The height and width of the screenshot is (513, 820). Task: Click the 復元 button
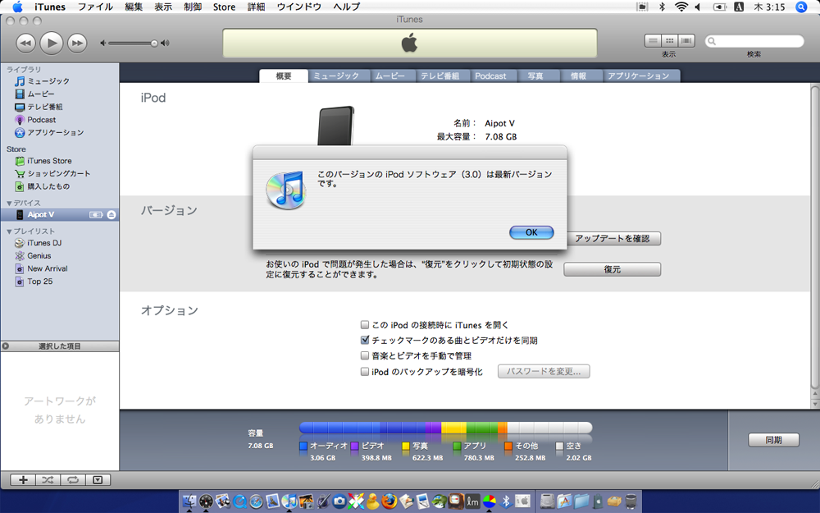pos(612,269)
